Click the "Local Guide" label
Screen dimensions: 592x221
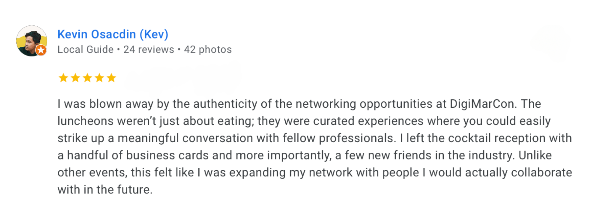coord(86,49)
